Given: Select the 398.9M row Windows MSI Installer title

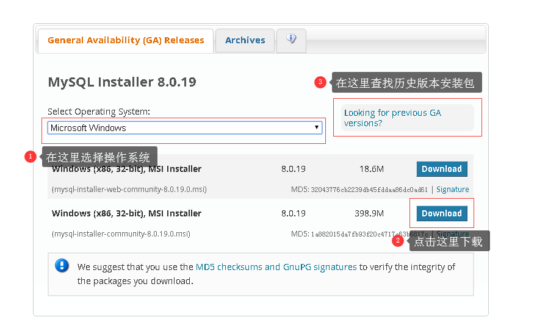Looking at the screenshot, I should coord(126,213).
